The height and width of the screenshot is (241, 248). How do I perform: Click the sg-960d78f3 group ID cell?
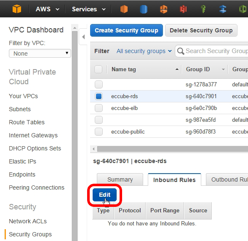[201, 131]
